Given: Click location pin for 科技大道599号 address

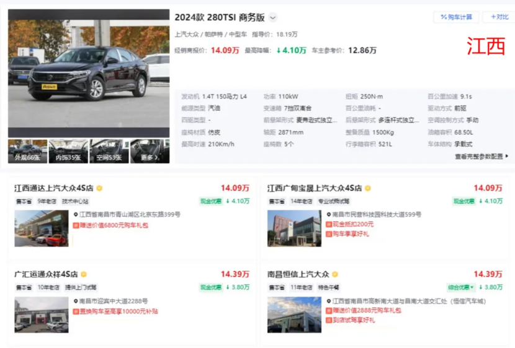Looking at the screenshot, I should click(328, 215).
